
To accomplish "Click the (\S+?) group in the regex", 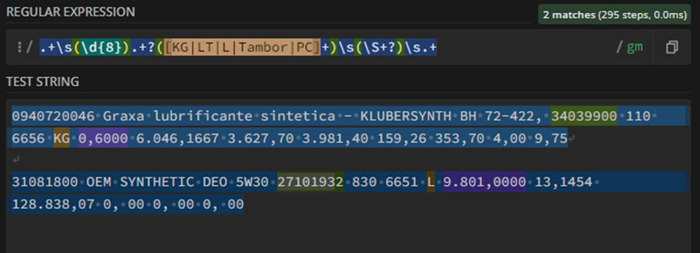I will 379,47.
